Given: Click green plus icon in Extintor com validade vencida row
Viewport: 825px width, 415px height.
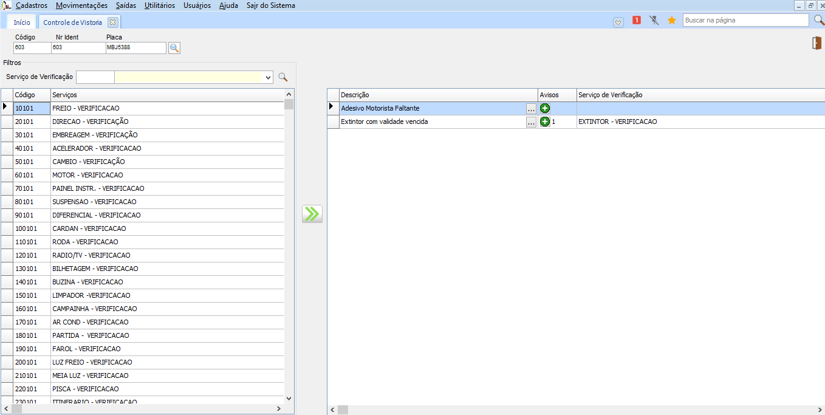Looking at the screenshot, I should pos(545,122).
